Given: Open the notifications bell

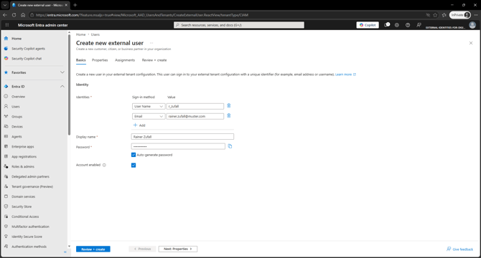Looking at the screenshot, I should (387, 25).
